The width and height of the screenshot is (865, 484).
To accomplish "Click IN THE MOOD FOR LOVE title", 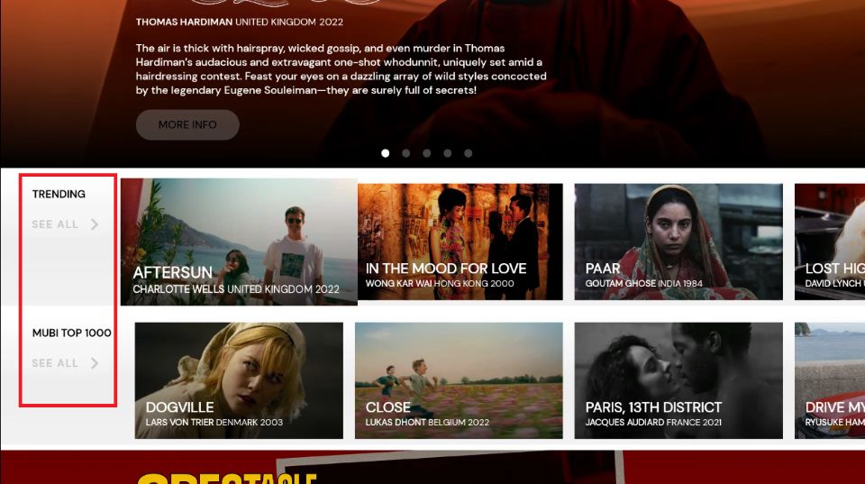I will coord(446,269).
